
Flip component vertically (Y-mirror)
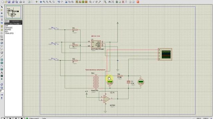point(2,98)
